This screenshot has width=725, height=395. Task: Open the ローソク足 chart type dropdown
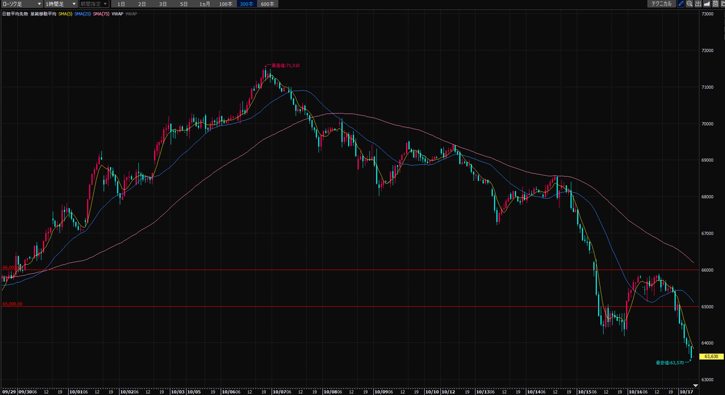21,4
